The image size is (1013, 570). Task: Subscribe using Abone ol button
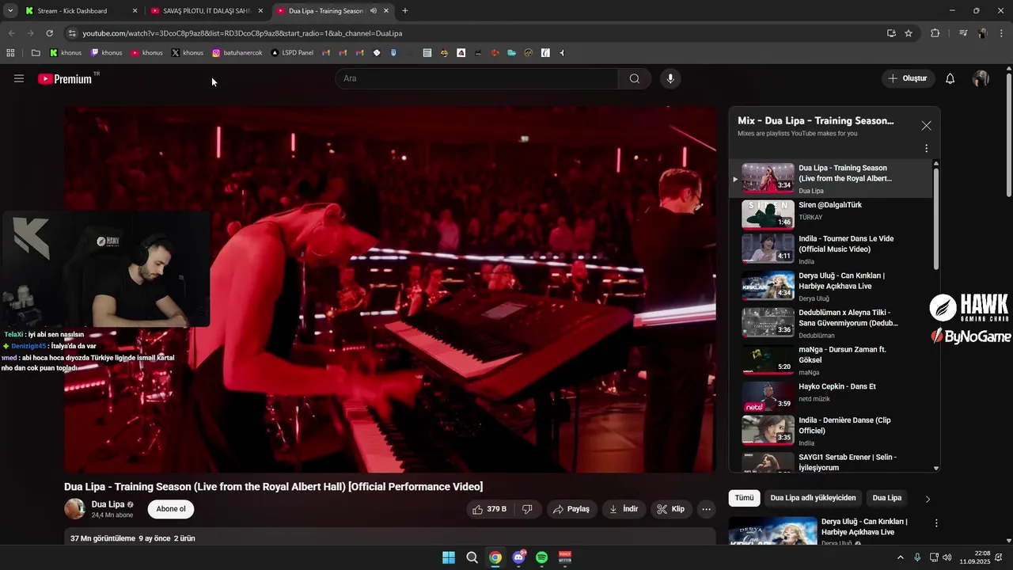(171, 509)
